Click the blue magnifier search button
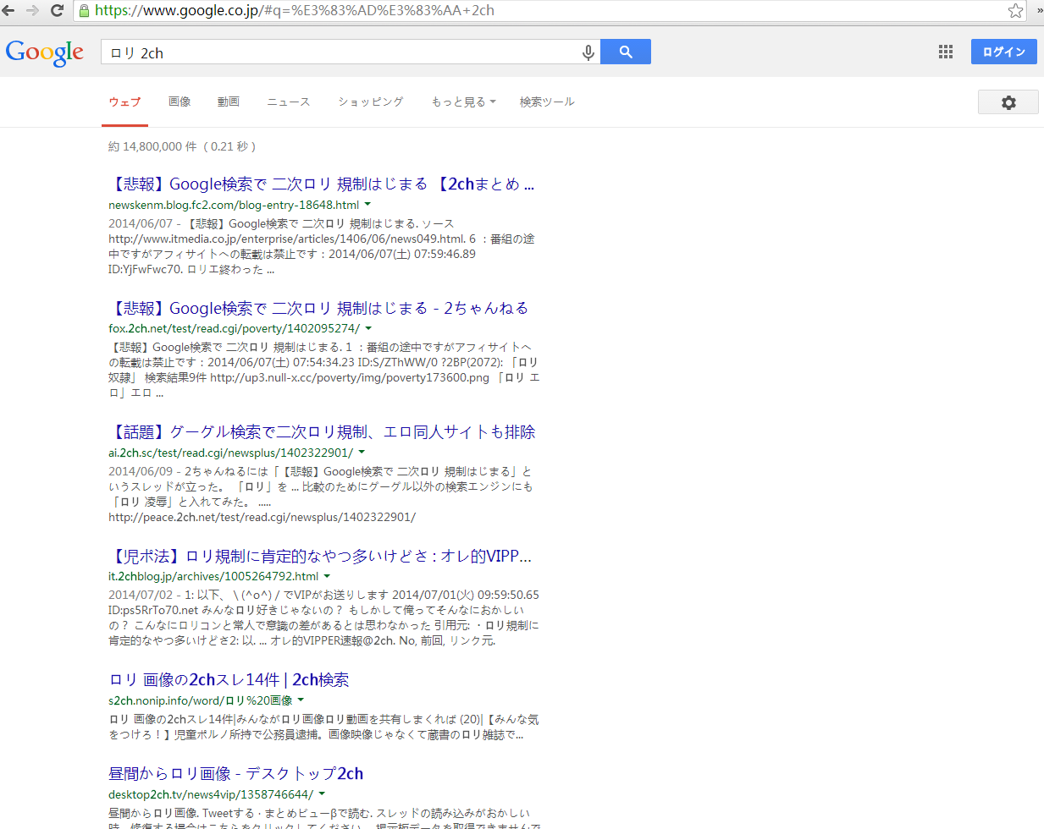This screenshot has width=1044, height=829. pos(626,52)
